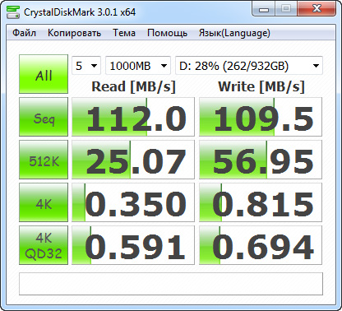Start the 4K QD32 test
The image size is (342, 311).
tap(44, 245)
